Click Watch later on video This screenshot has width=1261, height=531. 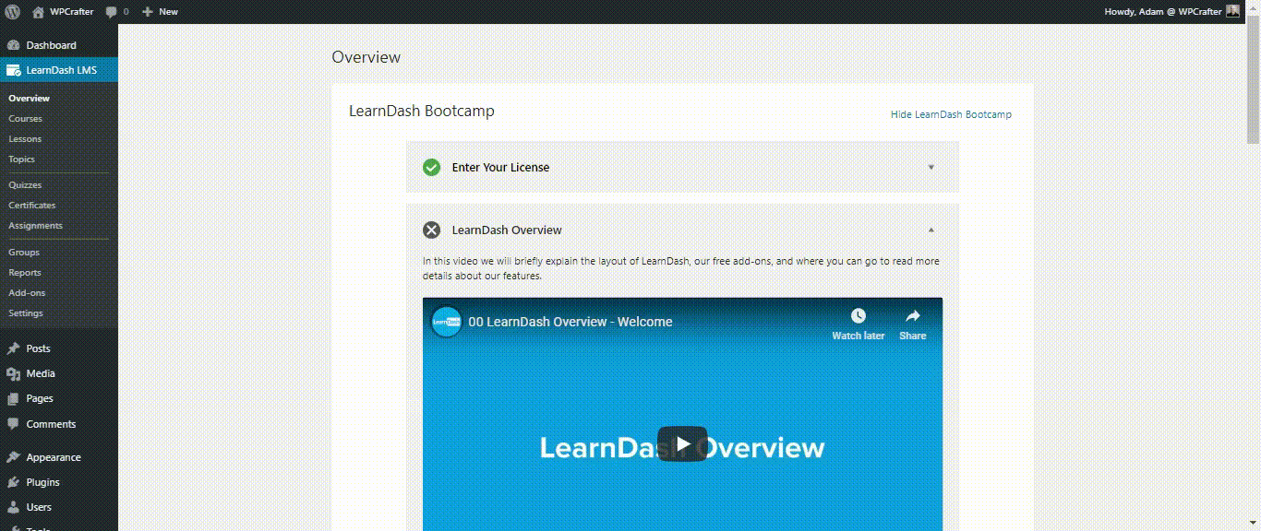click(x=859, y=324)
